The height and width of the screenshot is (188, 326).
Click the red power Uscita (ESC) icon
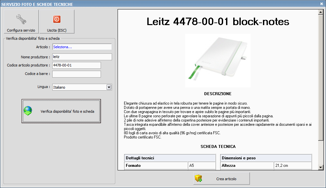point(57,19)
